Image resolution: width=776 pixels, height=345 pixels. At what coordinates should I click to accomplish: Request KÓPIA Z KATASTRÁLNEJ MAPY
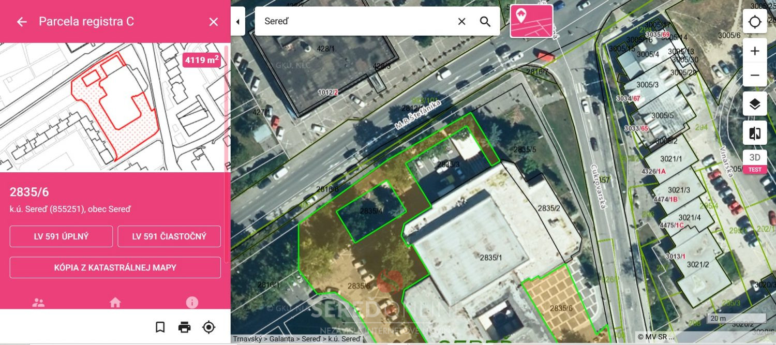[115, 267]
